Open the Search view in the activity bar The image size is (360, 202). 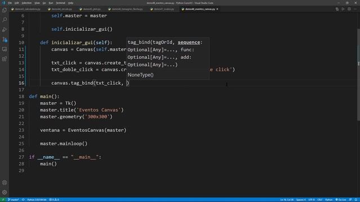(x=4, y=20)
